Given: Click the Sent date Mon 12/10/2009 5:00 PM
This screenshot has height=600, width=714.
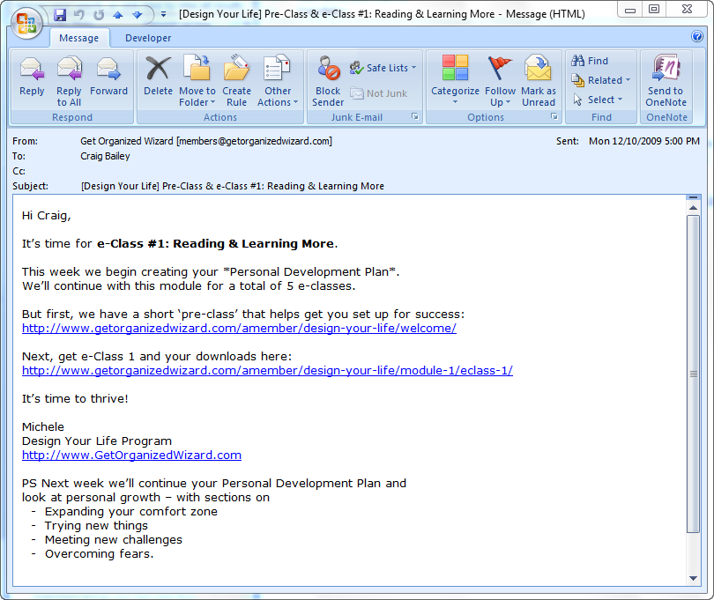Looking at the screenshot, I should (x=643, y=141).
